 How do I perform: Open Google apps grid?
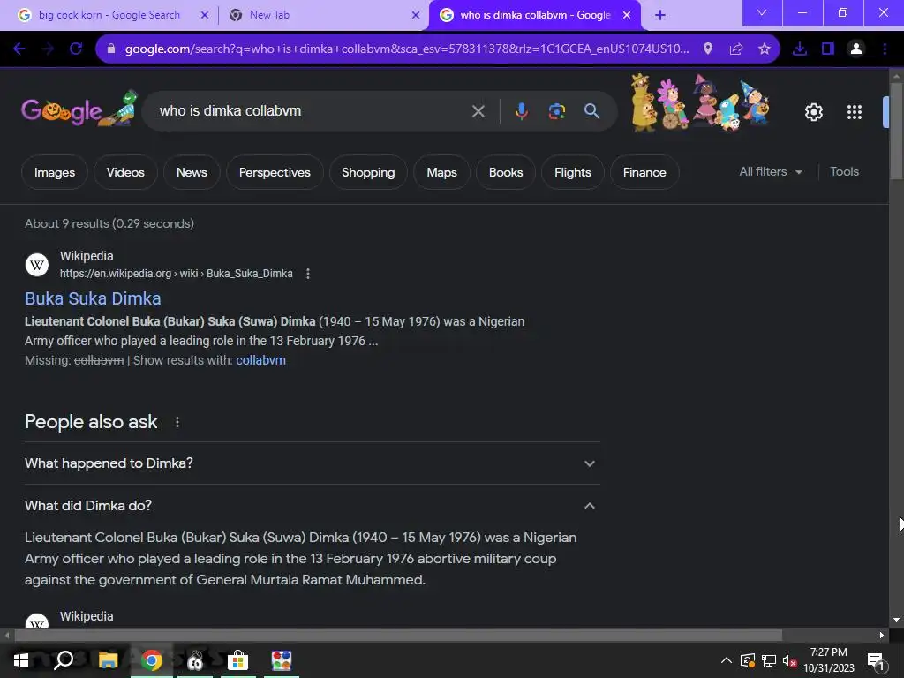(855, 112)
